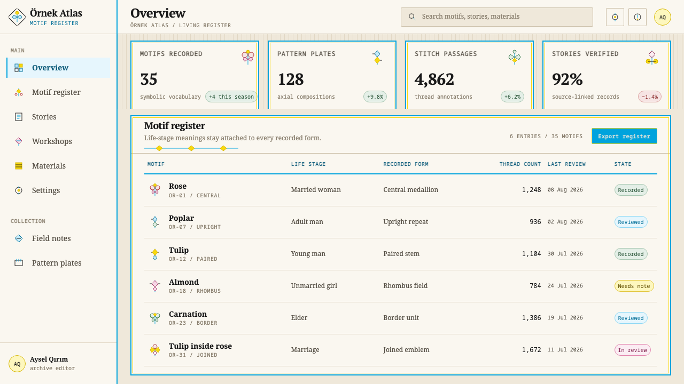Click the Last Review column header
This screenshot has width=684, height=384.
566,164
